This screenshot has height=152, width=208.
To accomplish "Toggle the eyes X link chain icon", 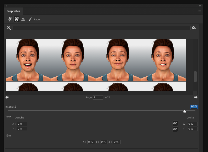I will point(175,123).
